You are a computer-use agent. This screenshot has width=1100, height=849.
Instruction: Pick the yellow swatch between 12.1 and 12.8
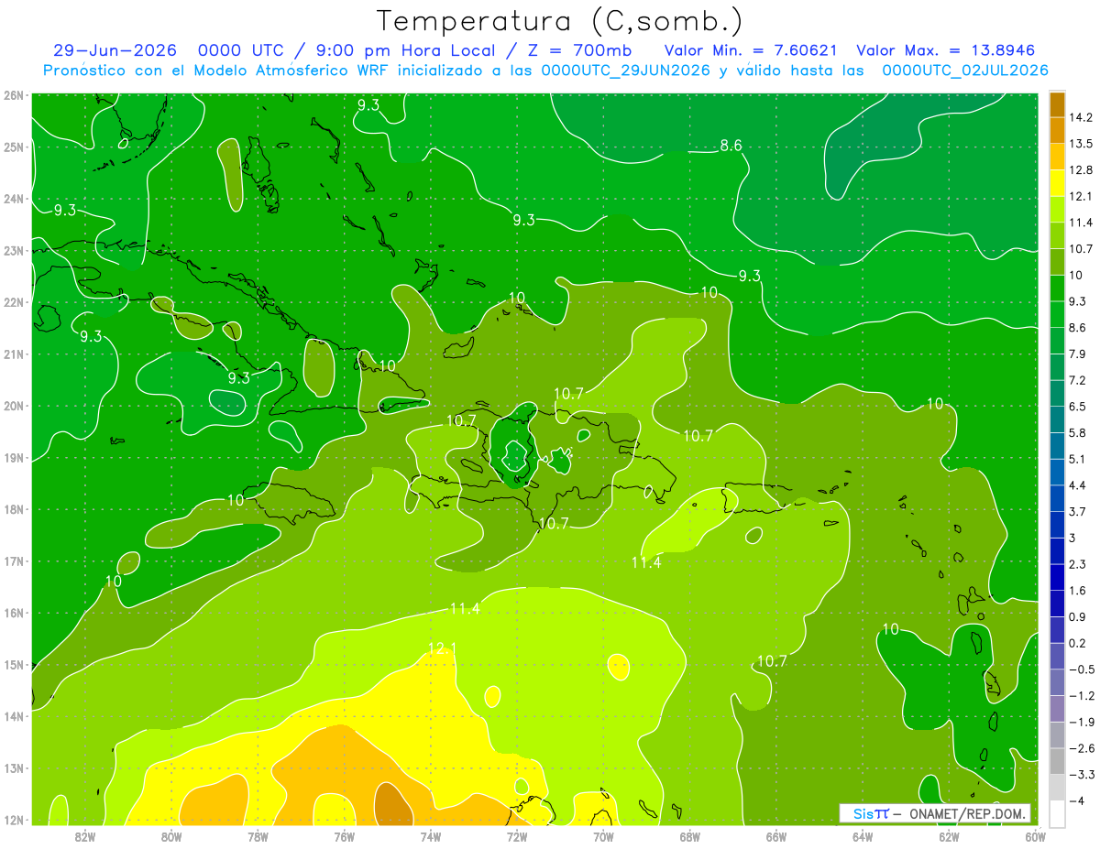coord(1058,182)
